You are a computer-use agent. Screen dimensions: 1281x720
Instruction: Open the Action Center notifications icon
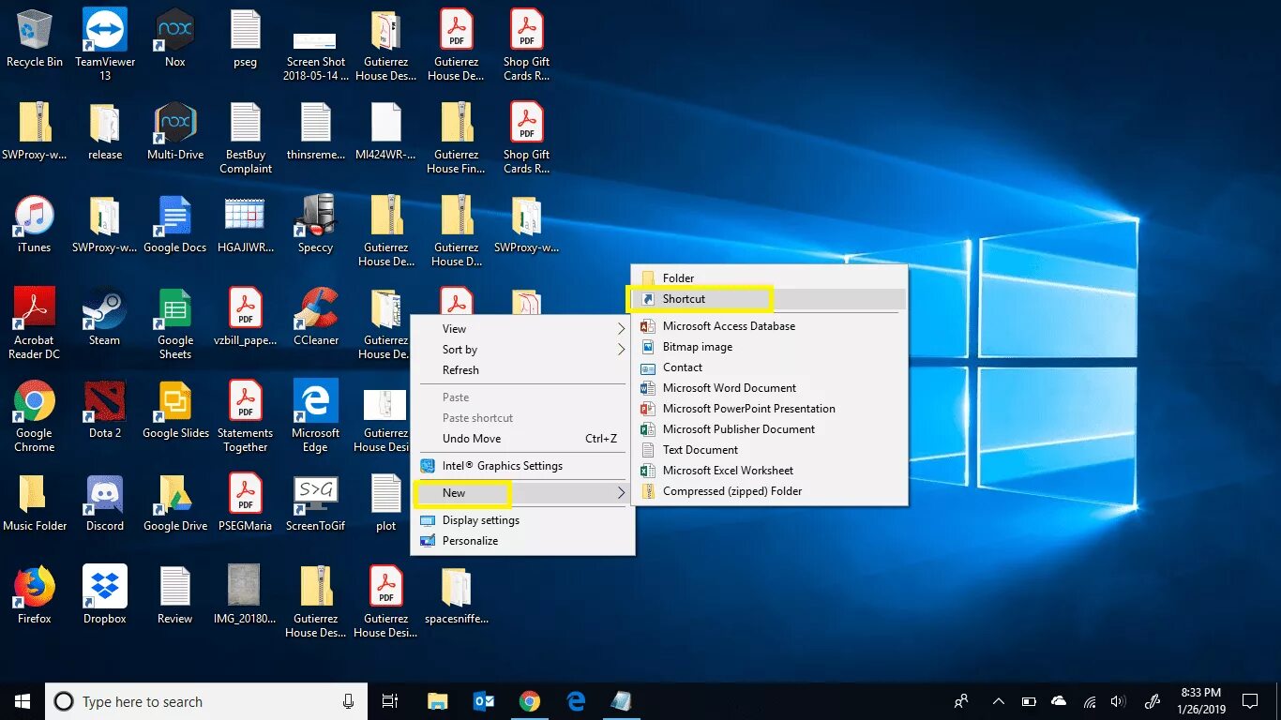pos(1249,701)
